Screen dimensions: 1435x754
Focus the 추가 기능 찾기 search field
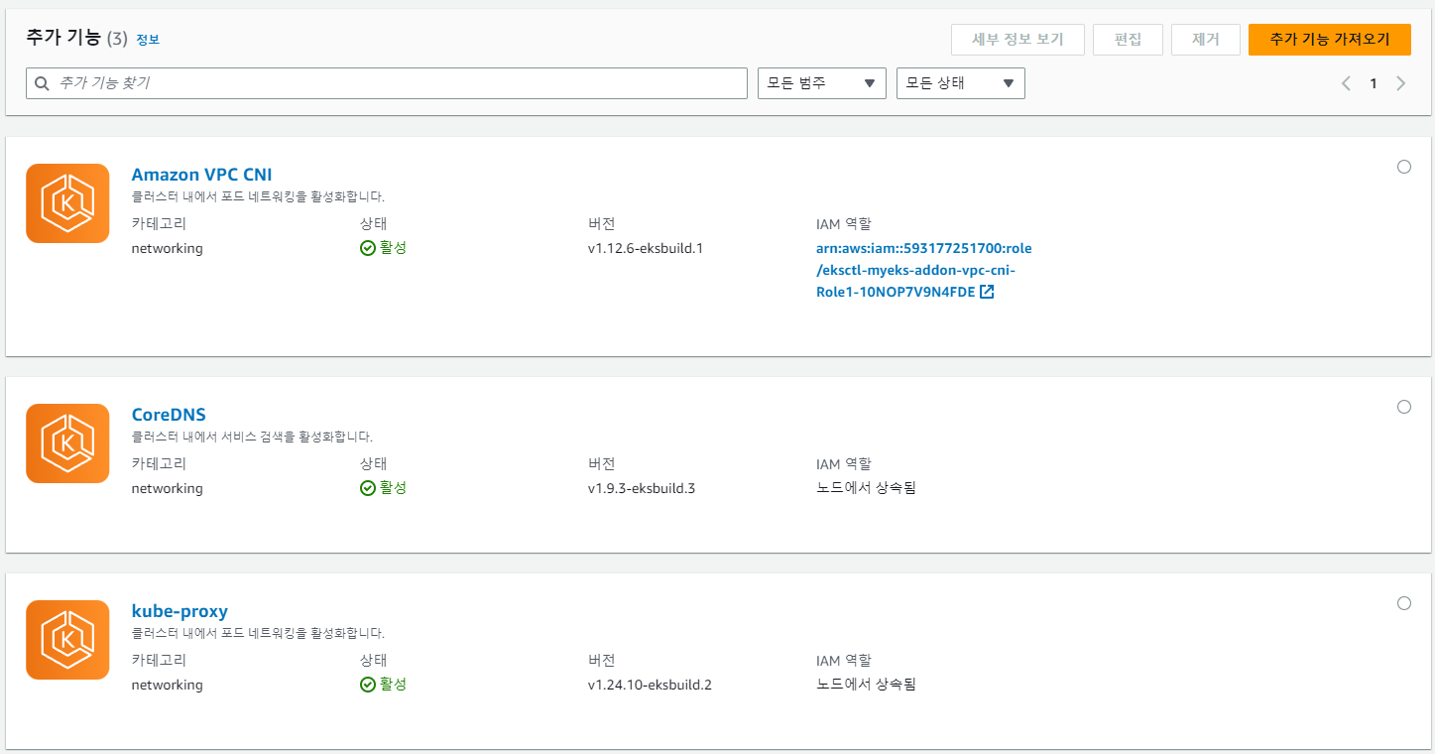click(387, 83)
